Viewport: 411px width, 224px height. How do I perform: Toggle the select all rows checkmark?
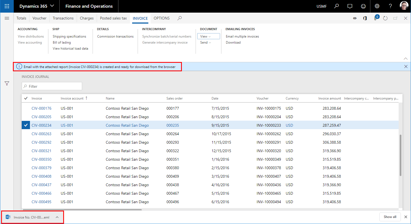pos(26,98)
